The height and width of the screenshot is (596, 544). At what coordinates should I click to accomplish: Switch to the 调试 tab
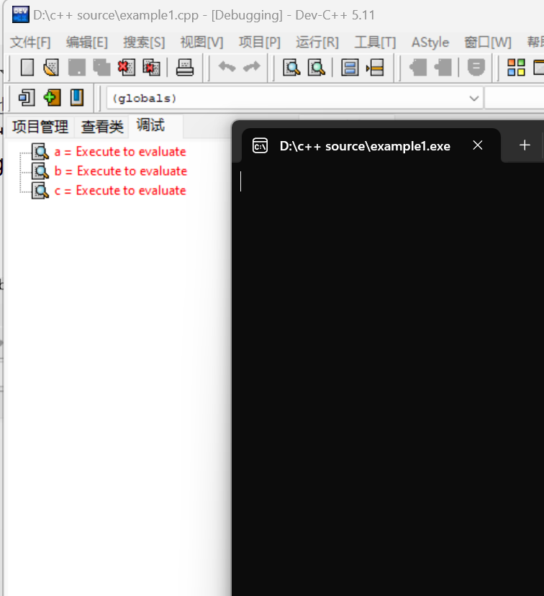(x=150, y=126)
